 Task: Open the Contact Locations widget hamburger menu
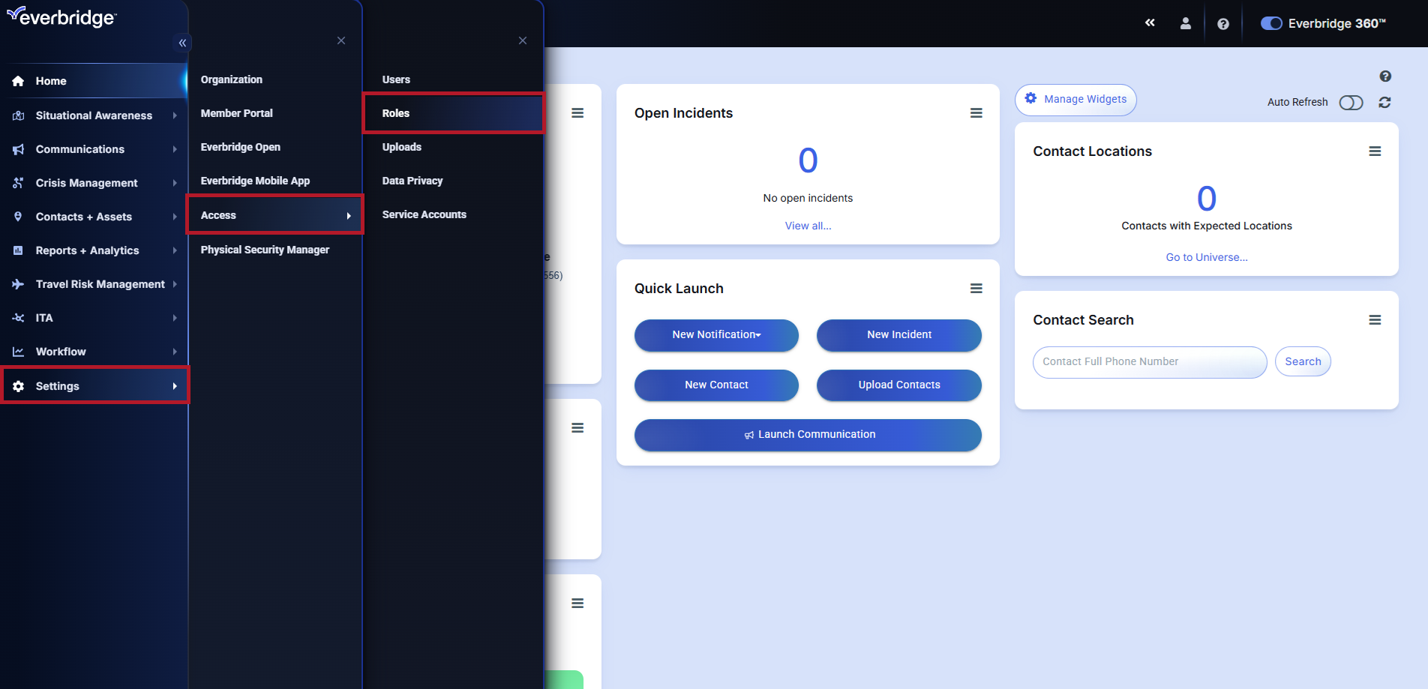coord(1374,151)
